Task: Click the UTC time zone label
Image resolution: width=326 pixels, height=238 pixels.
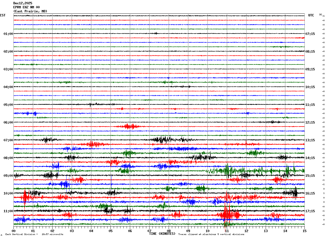Action: click(x=311, y=15)
